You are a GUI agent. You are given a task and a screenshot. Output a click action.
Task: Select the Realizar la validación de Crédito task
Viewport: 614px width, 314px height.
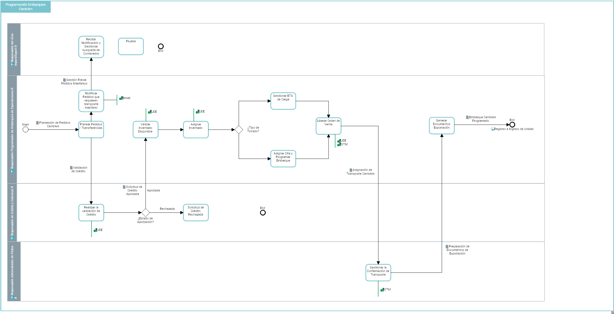[x=91, y=213]
